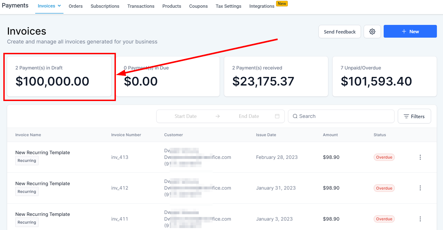The height and width of the screenshot is (230, 443).
Task: Open the Start Date picker
Action: [x=185, y=116]
